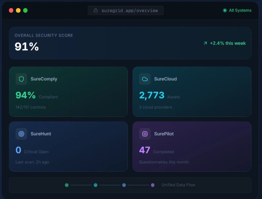This screenshot has width=262, height=199.
Task: Click the green data flow node
Action: pyautogui.click(x=67, y=185)
